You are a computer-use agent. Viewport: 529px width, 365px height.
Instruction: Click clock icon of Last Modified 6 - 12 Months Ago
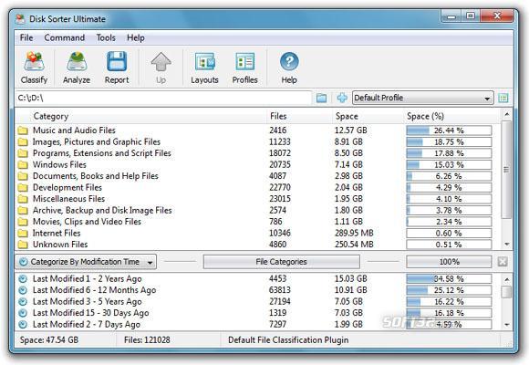[x=23, y=290]
